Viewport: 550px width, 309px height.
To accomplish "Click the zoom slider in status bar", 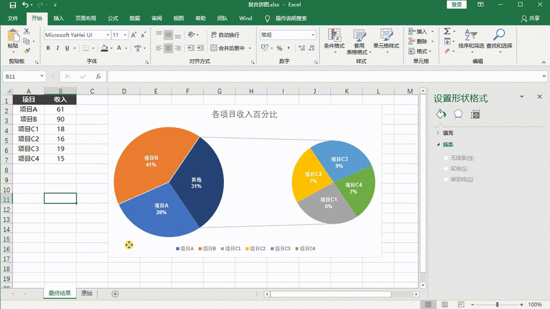I will (497, 305).
